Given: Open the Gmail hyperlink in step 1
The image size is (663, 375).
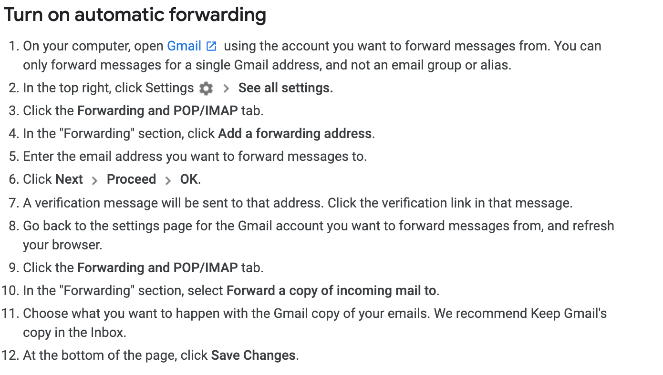Looking at the screenshot, I should [184, 46].
